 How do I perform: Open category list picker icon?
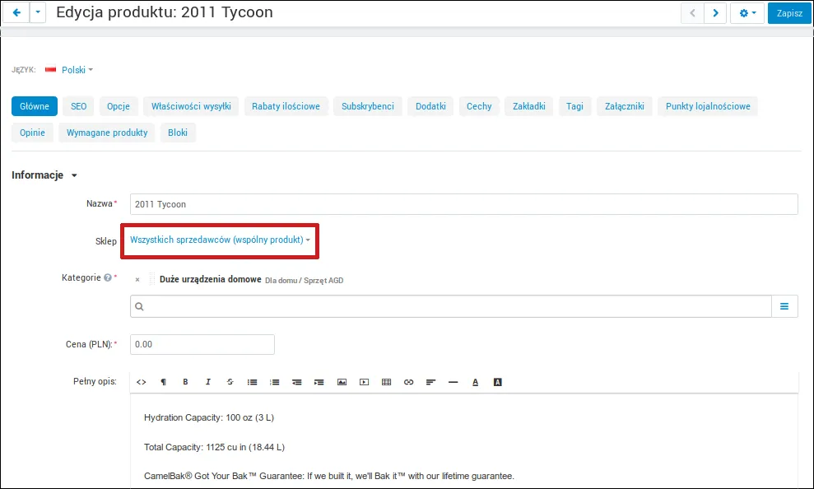(784, 306)
